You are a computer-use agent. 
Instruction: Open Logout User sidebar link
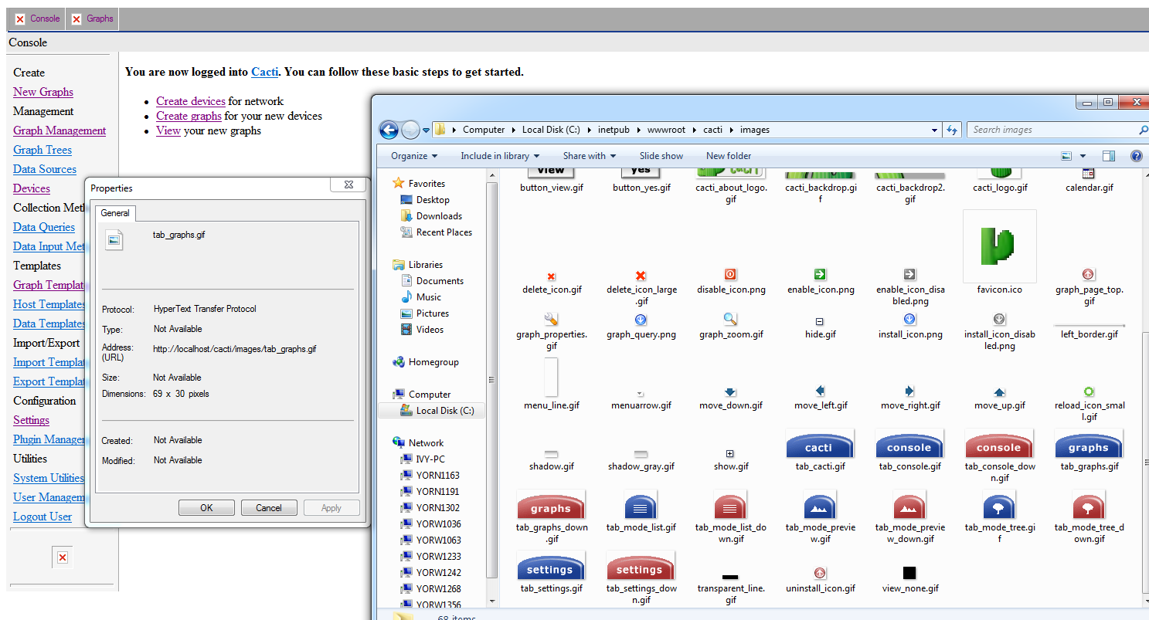click(x=42, y=517)
